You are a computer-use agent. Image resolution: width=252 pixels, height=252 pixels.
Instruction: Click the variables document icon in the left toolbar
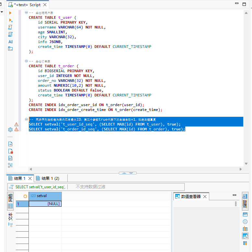pyautogui.click(x=10, y=158)
